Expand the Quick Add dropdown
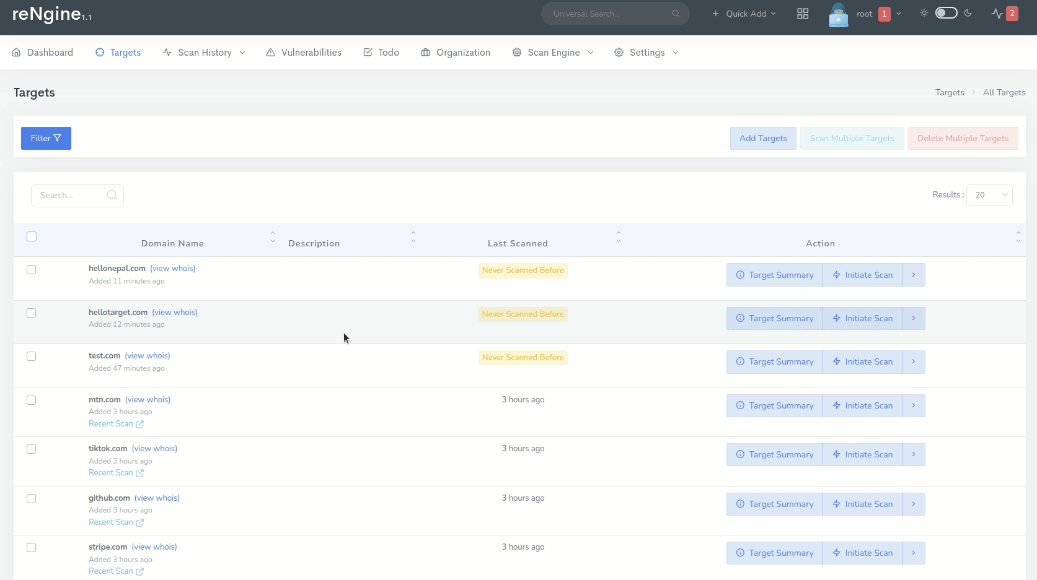The height and width of the screenshot is (580, 1037). point(744,14)
